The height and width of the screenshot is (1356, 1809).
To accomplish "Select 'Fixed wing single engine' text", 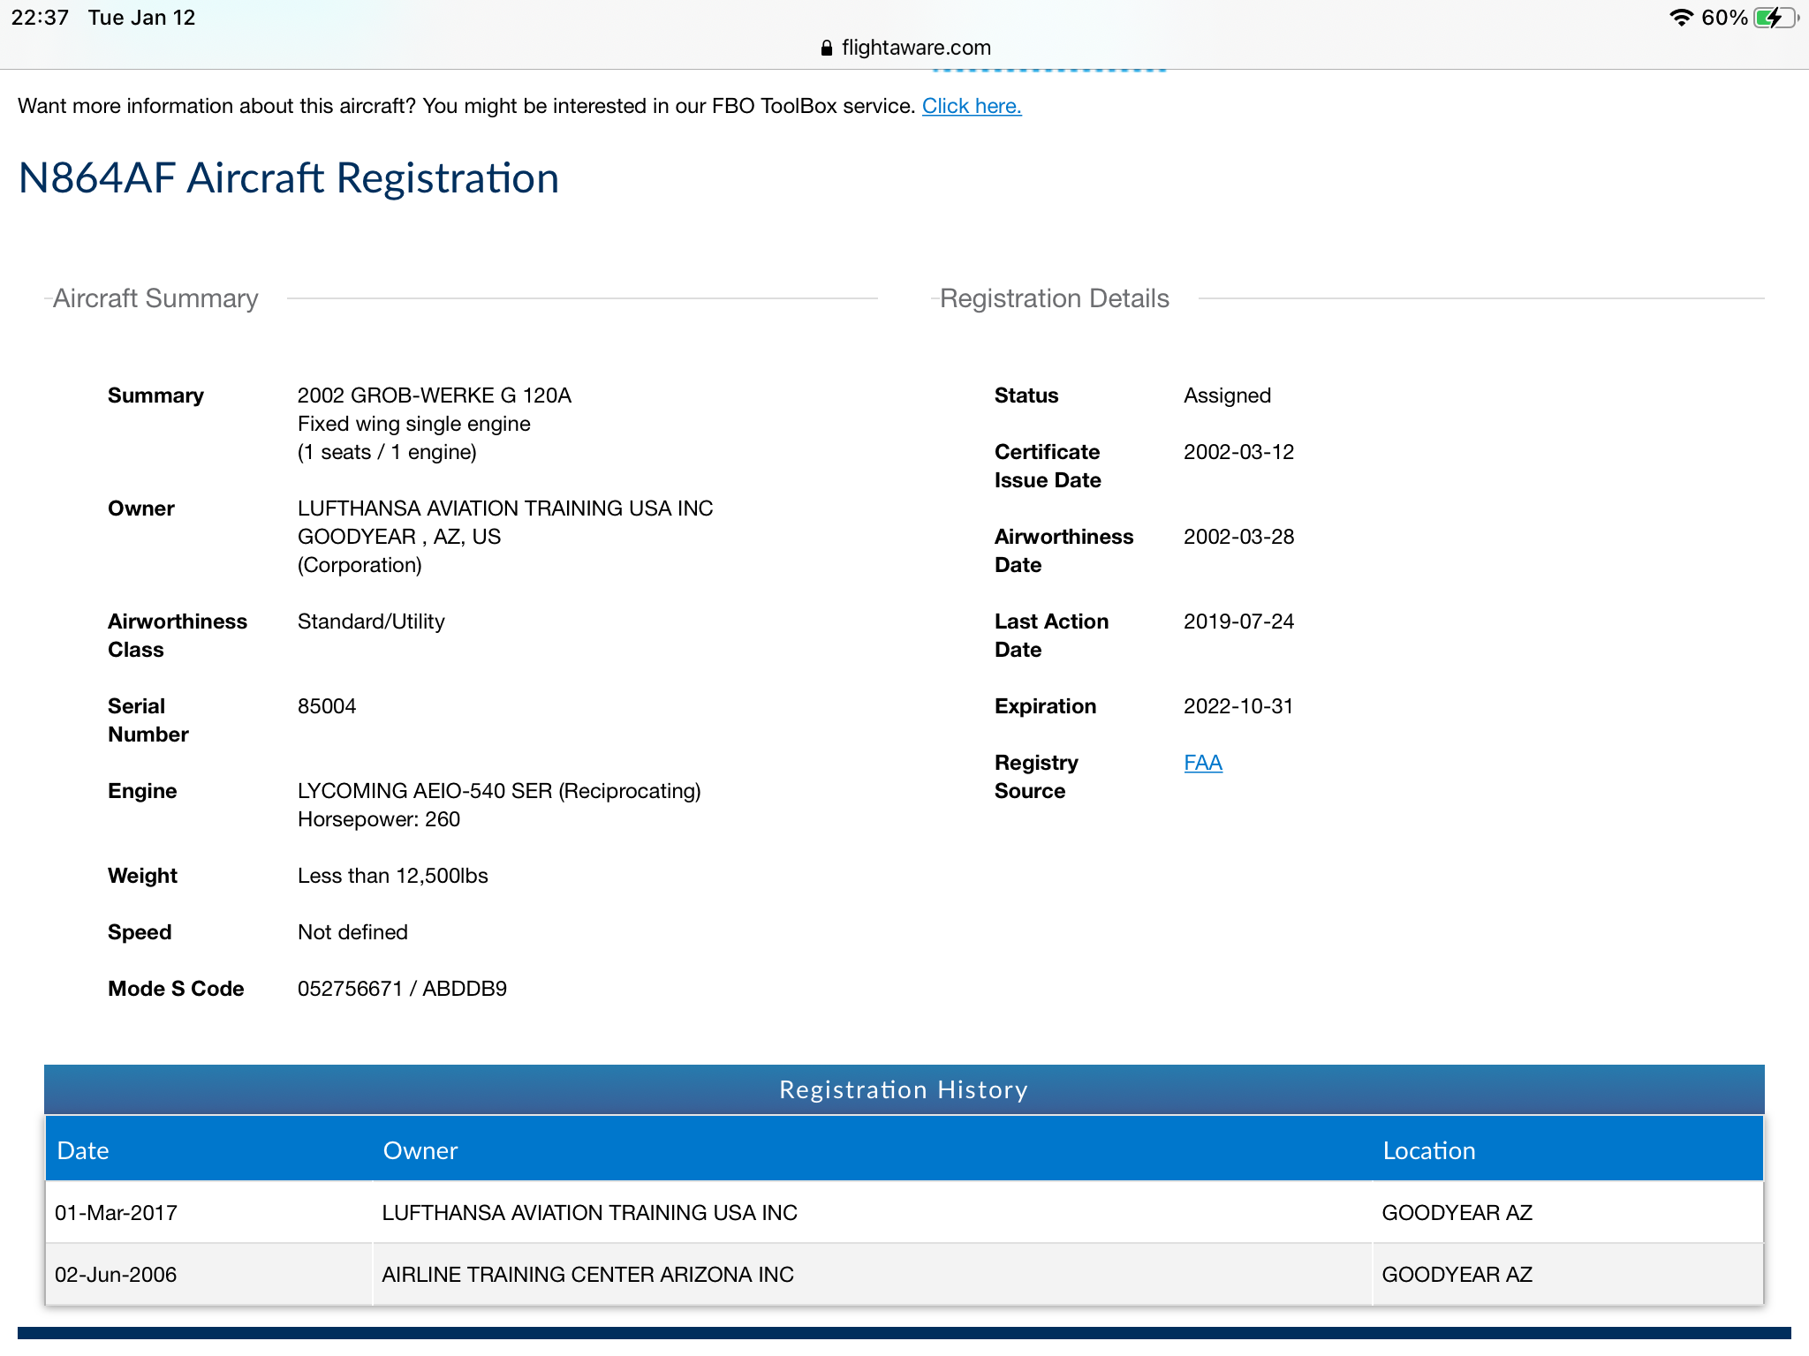I will point(414,424).
